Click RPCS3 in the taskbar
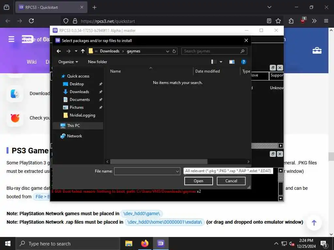The height and width of the screenshot is (250, 334). (x=160, y=243)
